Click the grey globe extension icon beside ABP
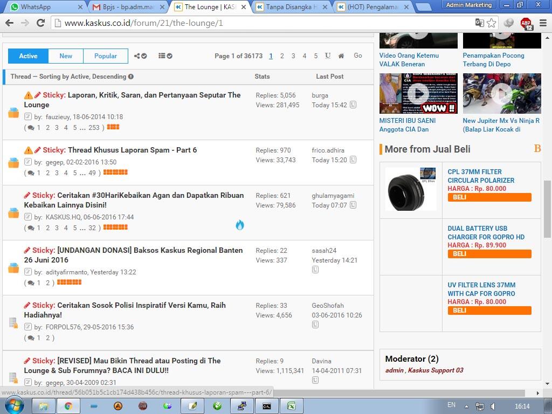This screenshot has width=552, height=414. 508,23
